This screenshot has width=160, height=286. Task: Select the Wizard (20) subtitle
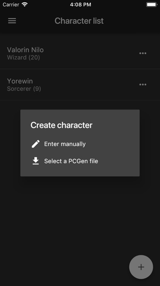tap(24, 58)
